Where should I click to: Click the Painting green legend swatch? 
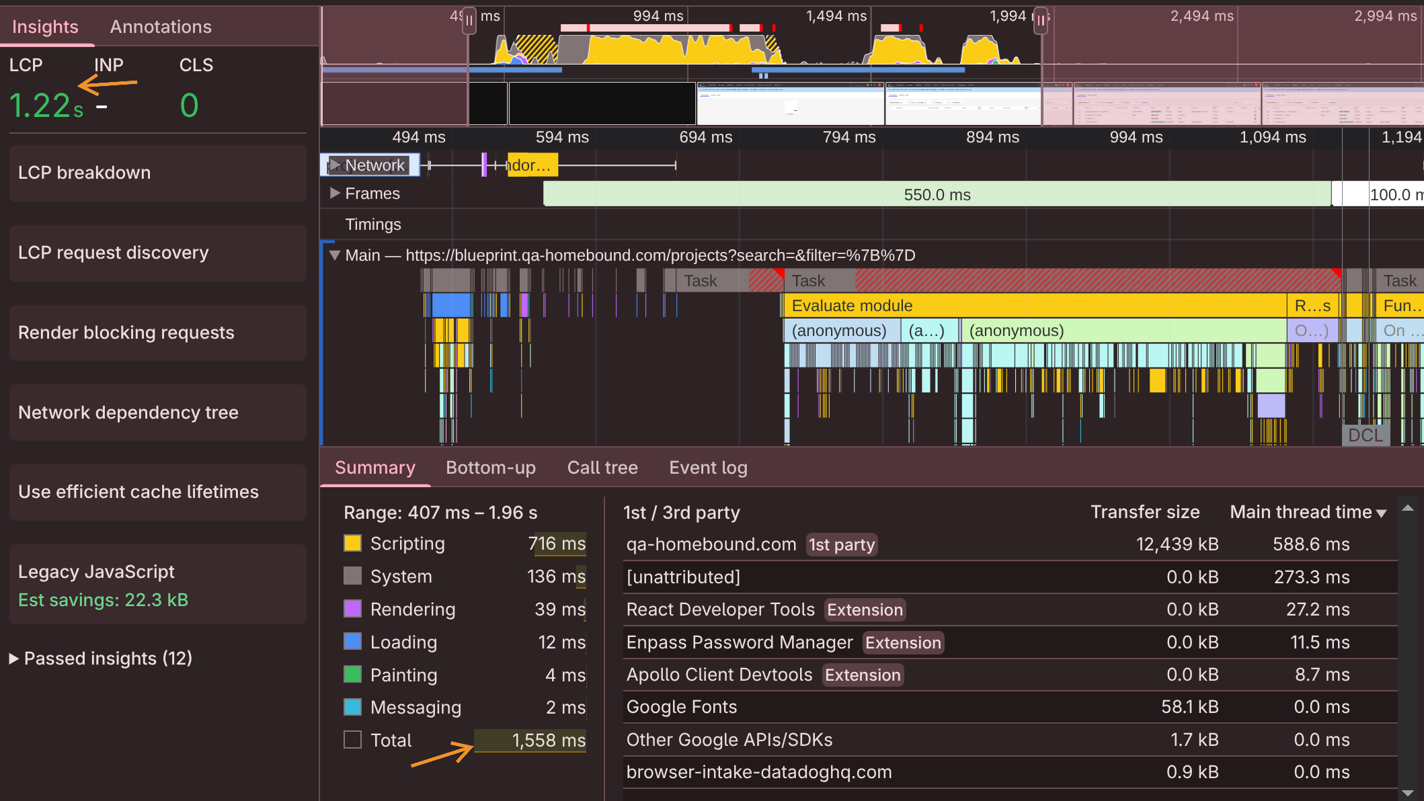pos(352,674)
